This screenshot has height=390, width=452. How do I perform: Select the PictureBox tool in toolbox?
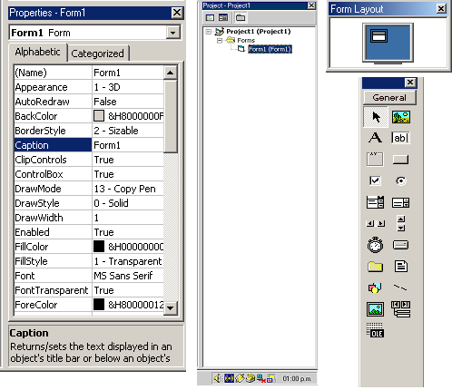pyautogui.click(x=401, y=117)
